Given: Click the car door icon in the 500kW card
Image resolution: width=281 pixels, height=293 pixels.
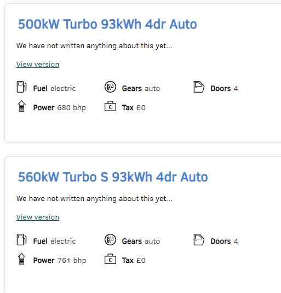Looking at the screenshot, I should (x=199, y=87).
